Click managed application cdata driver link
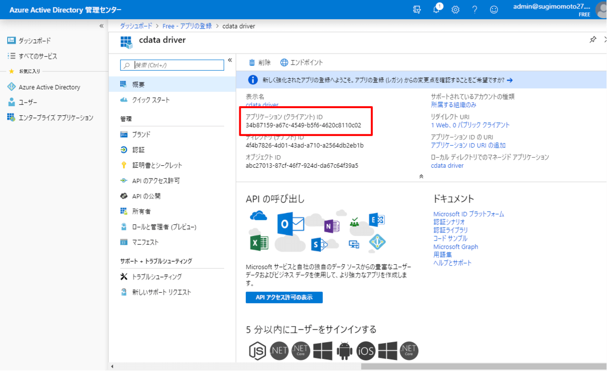This screenshot has width=607, height=371. click(447, 165)
